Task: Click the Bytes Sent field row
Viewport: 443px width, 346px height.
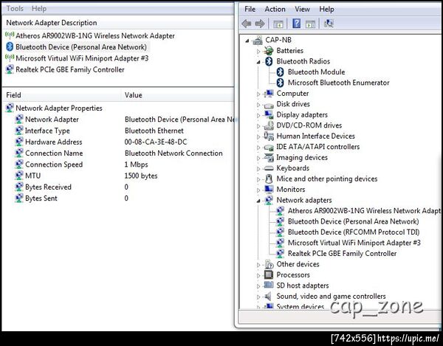Action: click(41, 198)
